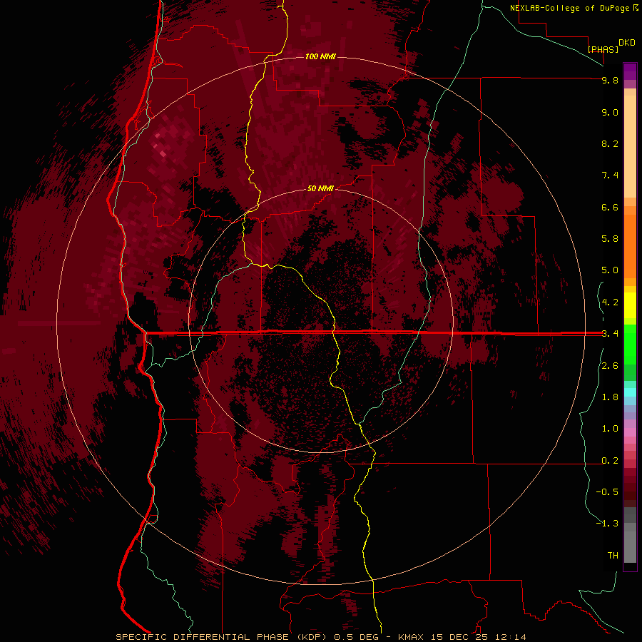Click the 3.4 value on the scale
Image resolution: width=642 pixels, height=642 pixels.
pos(610,334)
